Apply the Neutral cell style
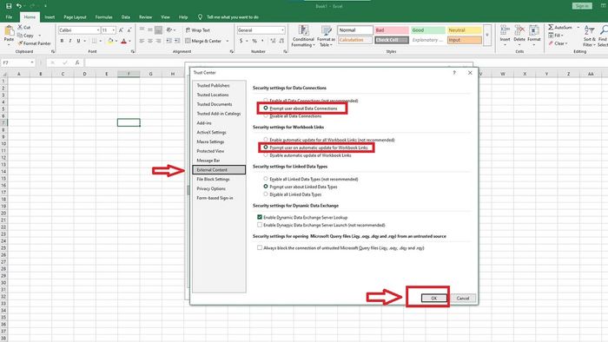This screenshot has width=608, height=342. click(x=465, y=30)
